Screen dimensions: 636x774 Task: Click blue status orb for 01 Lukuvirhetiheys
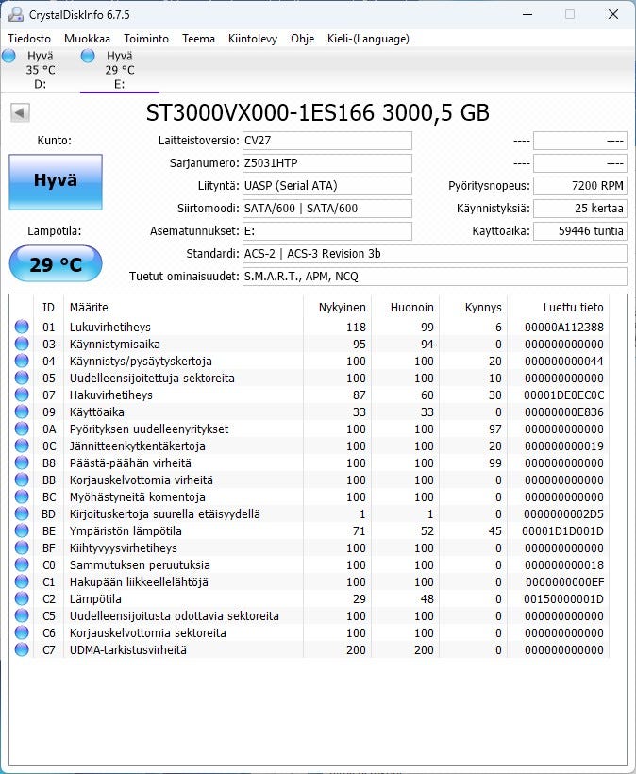(x=22, y=327)
